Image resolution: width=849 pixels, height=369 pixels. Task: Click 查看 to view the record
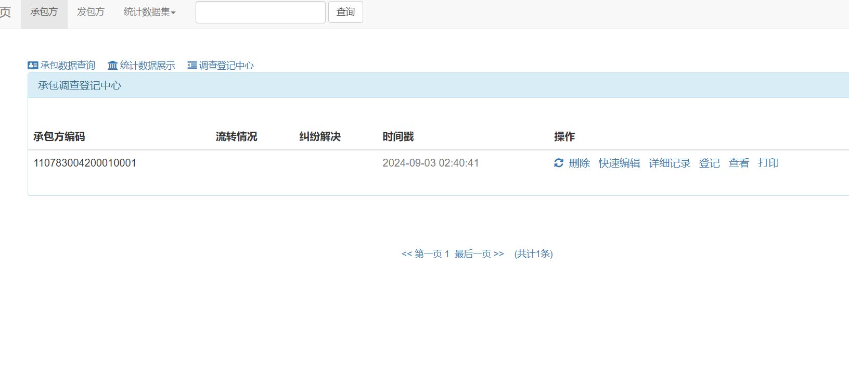739,163
